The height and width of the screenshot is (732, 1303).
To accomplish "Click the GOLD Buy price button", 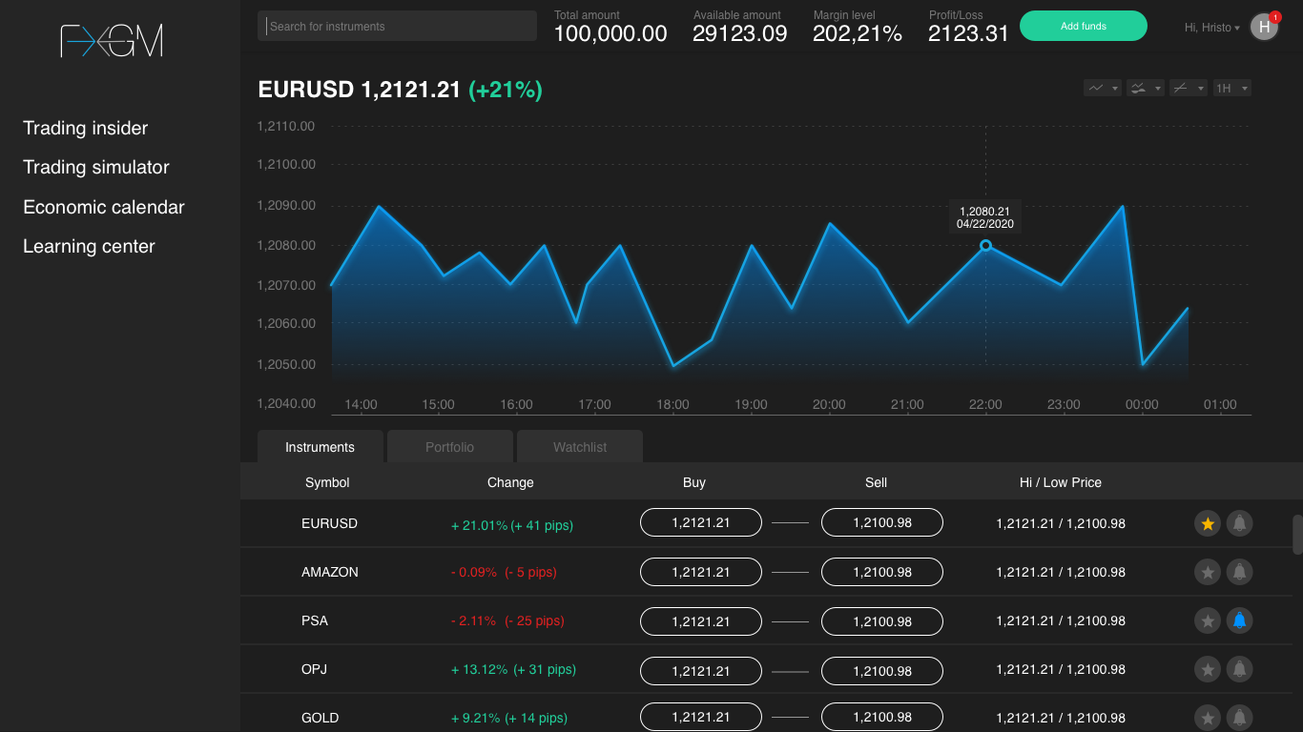I will click(701, 717).
